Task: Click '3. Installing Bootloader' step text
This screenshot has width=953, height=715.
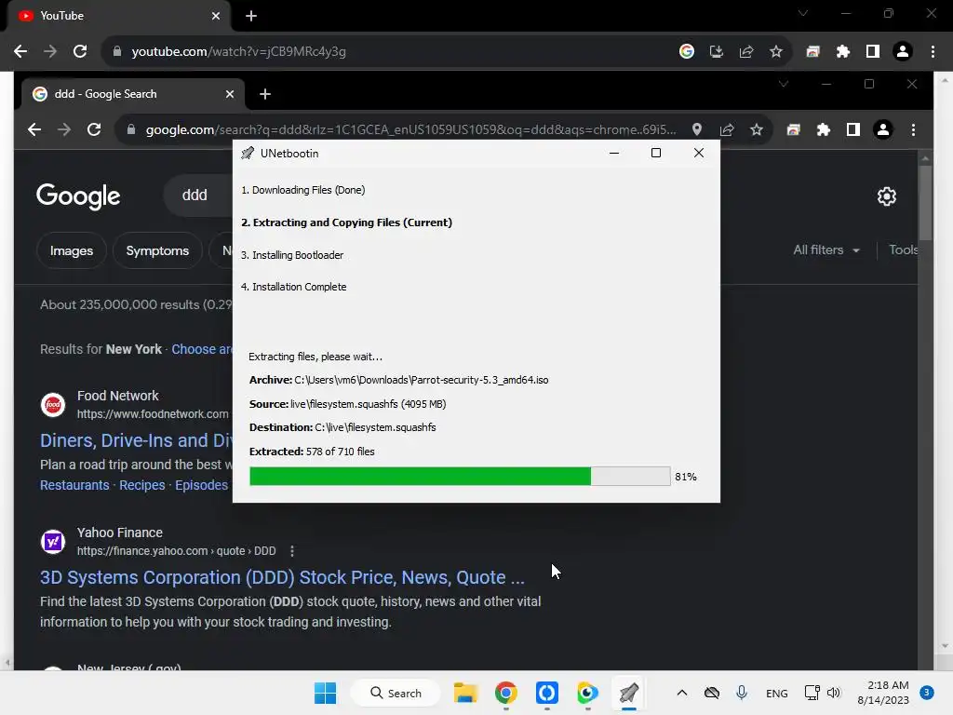Action: [x=292, y=255]
